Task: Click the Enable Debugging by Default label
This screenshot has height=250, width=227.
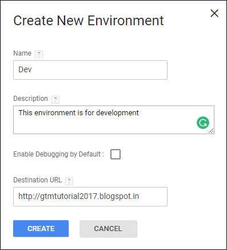Action: 59,154
